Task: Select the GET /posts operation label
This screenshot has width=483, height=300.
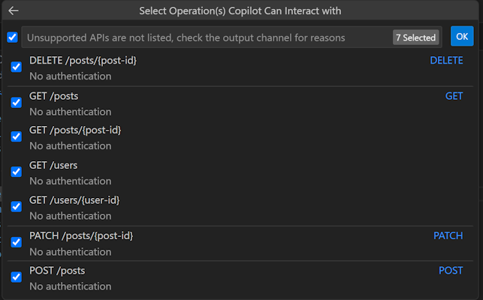Action: coord(53,96)
